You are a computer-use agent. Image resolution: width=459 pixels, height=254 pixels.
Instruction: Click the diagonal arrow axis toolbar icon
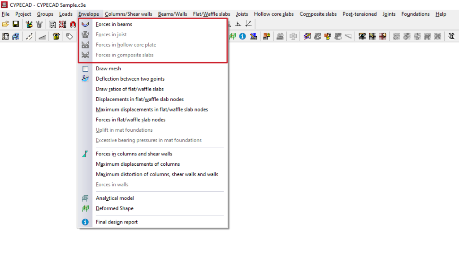pyautogui.click(x=248, y=24)
